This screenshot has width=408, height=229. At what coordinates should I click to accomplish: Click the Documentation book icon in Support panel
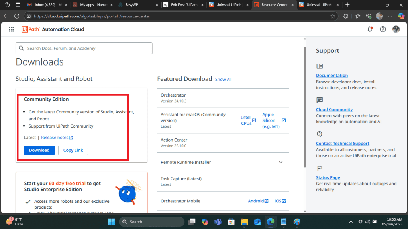tap(320, 66)
